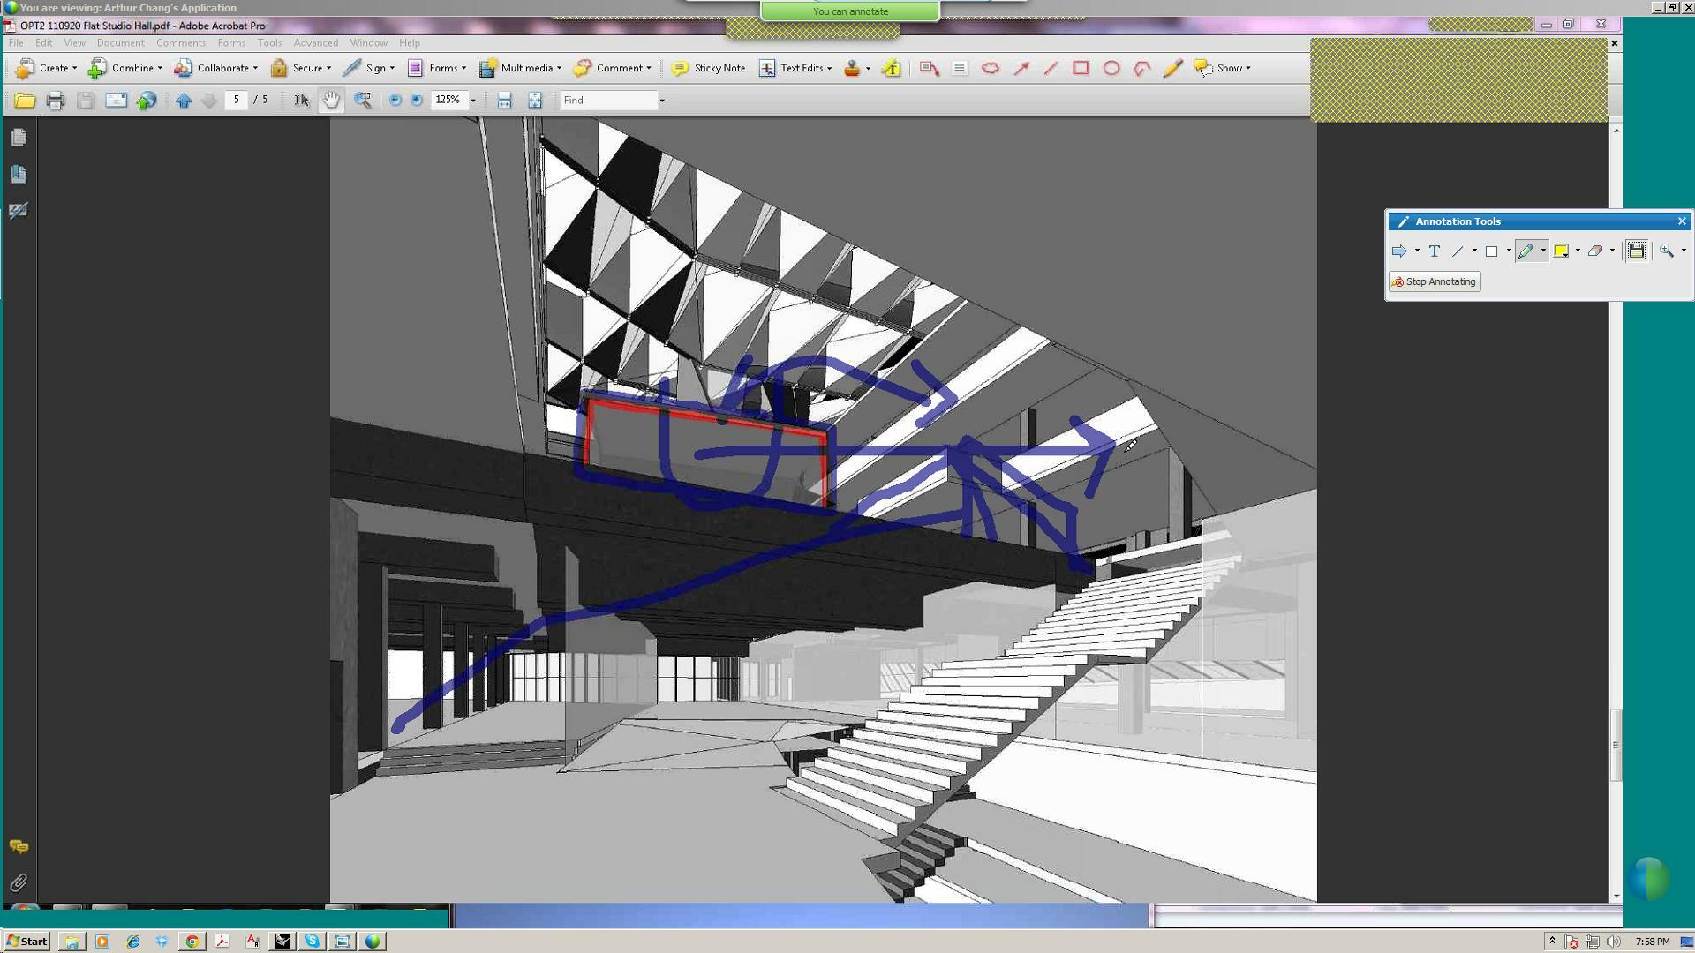Select the red Arrow tool
The width and height of the screenshot is (1695, 953).
pyautogui.click(x=1021, y=68)
